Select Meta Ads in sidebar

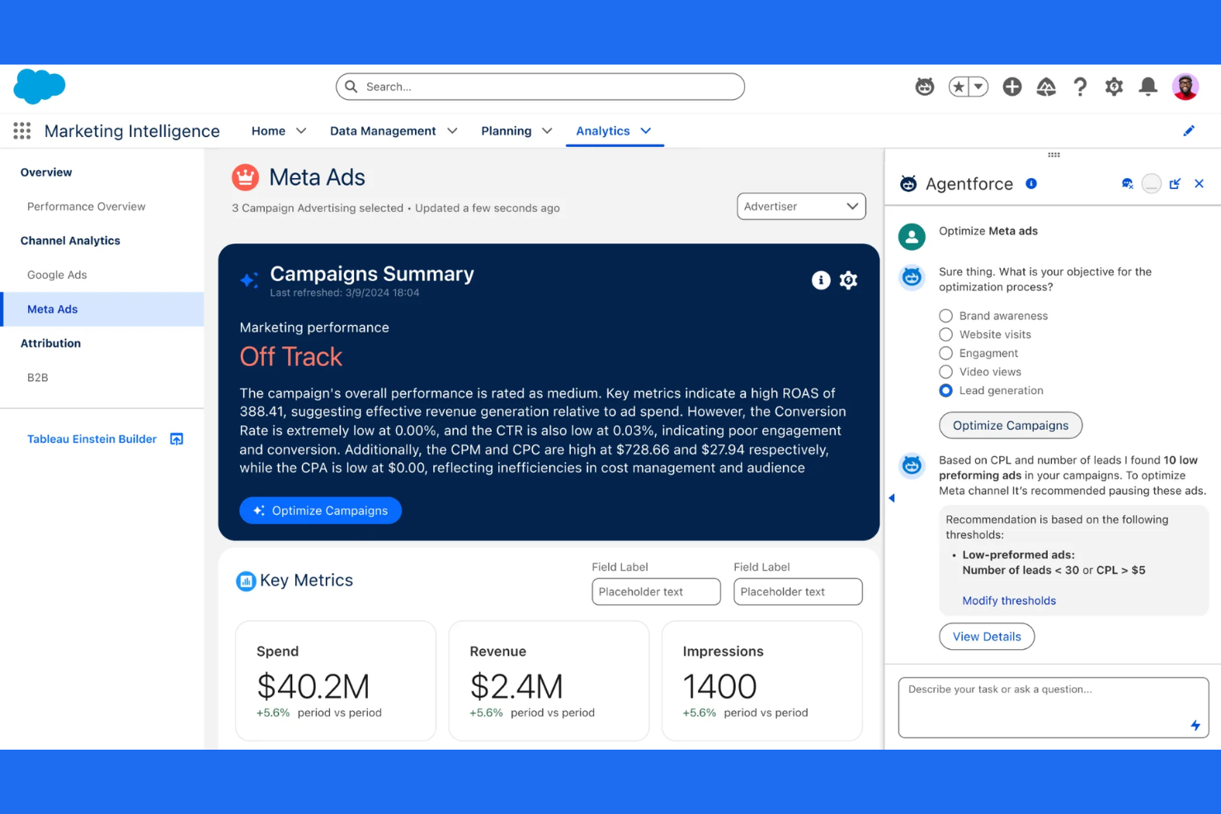pos(102,309)
